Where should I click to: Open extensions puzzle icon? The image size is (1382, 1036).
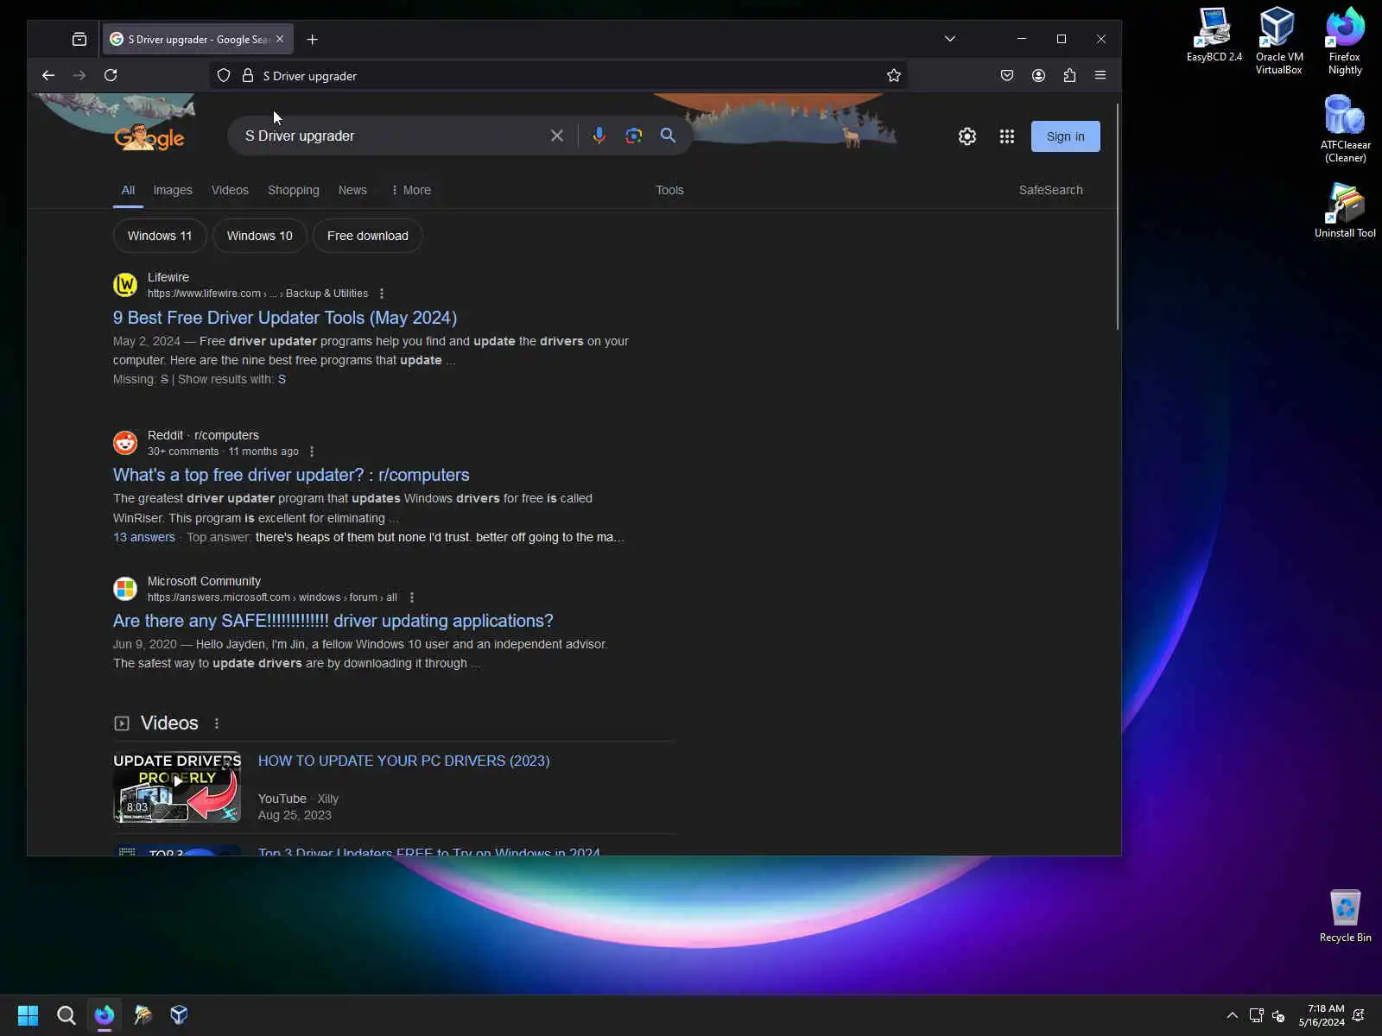point(1069,76)
